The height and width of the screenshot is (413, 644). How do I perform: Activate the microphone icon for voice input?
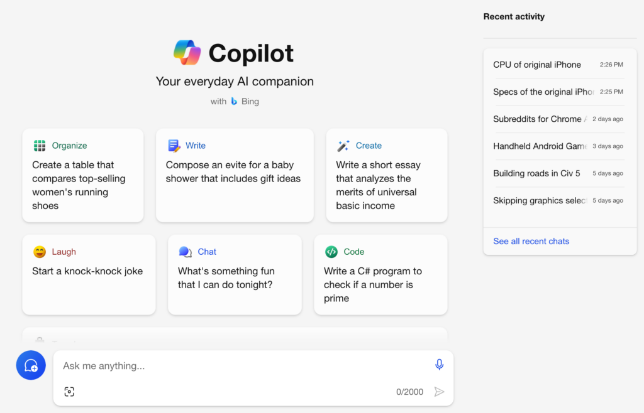point(439,365)
